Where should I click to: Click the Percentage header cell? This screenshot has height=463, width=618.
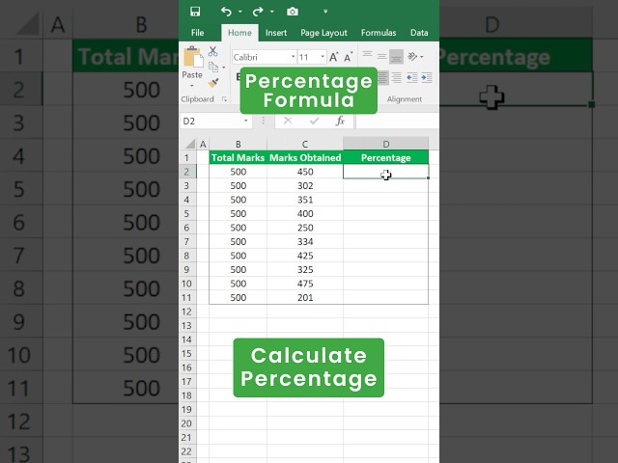[x=386, y=157]
